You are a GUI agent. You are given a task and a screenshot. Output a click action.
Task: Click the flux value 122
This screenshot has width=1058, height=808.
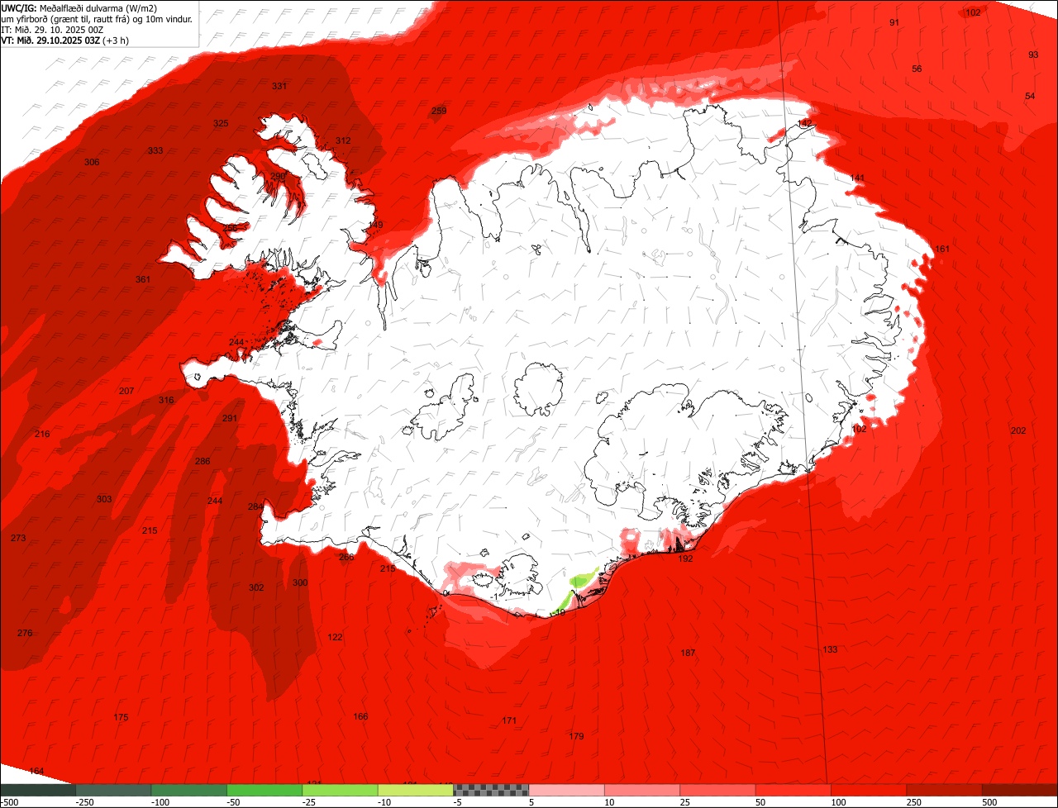335,637
